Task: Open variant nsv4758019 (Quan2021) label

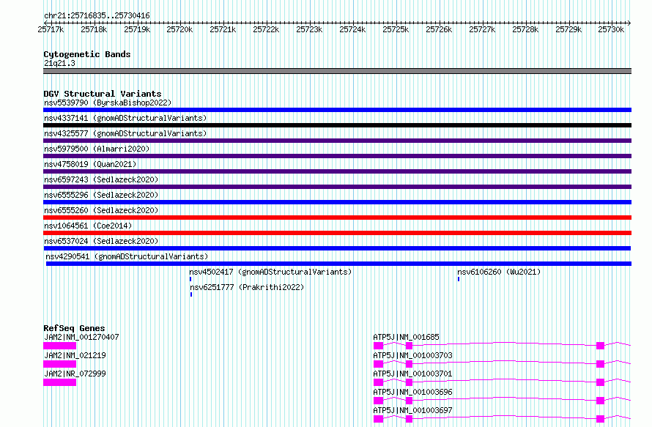Action: [90, 164]
